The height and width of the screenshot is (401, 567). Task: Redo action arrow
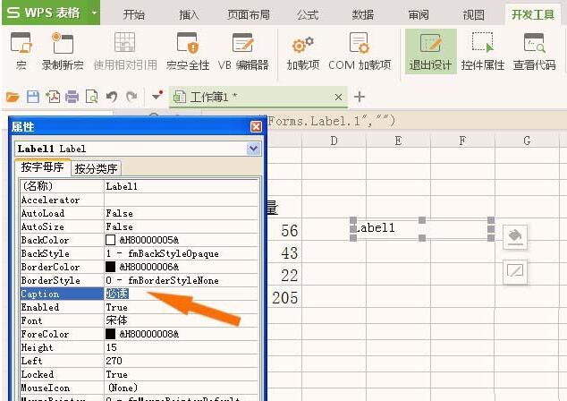point(131,97)
